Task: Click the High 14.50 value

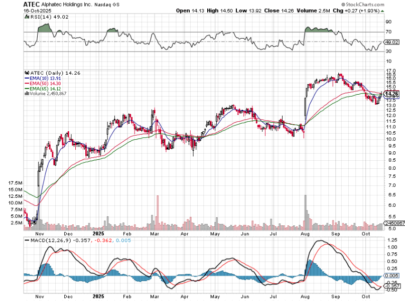Action: (219, 11)
